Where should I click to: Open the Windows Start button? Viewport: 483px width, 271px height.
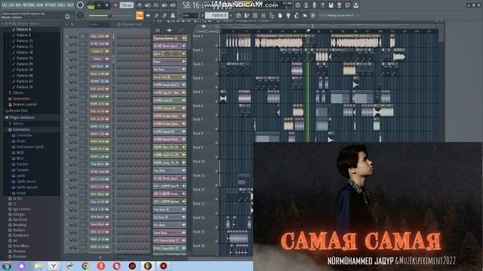[x=7, y=266]
